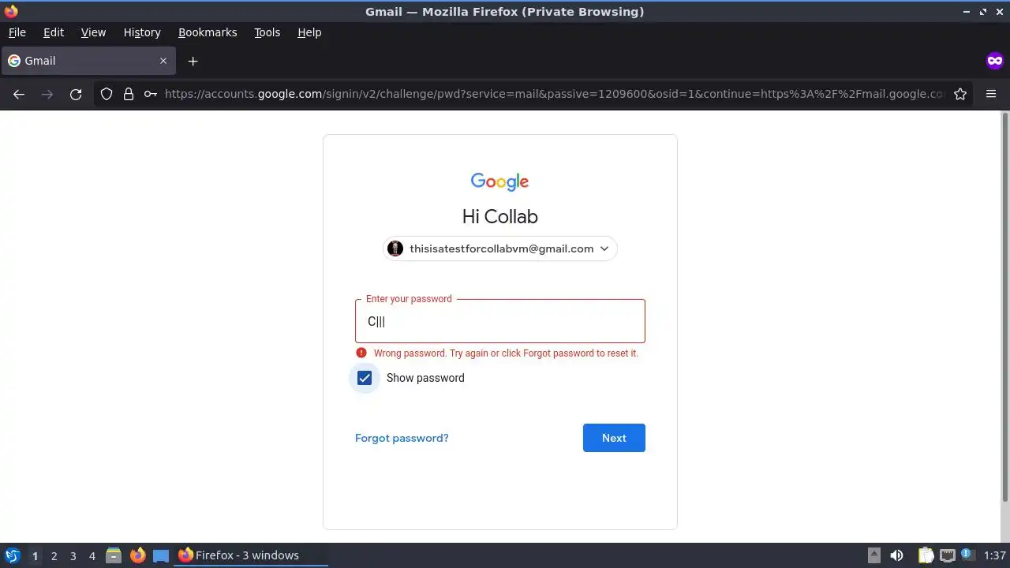Click the Google logo
The height and width of the screenshot is (568, 1010).
pos(499,182)
